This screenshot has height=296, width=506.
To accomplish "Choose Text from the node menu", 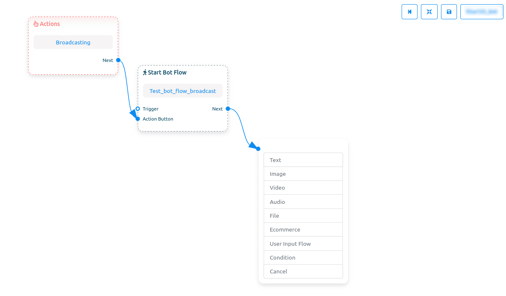I will coord(303,160).
